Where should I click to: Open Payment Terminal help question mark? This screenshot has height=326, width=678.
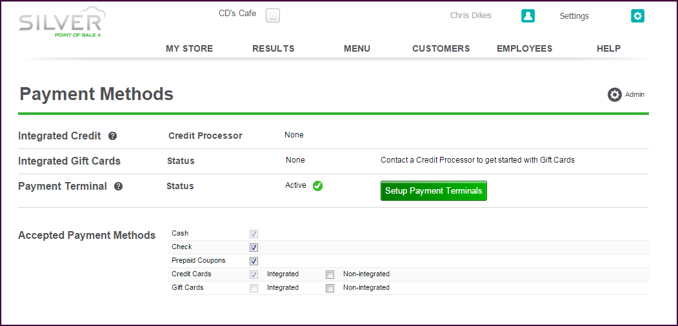tap(118, 187)
